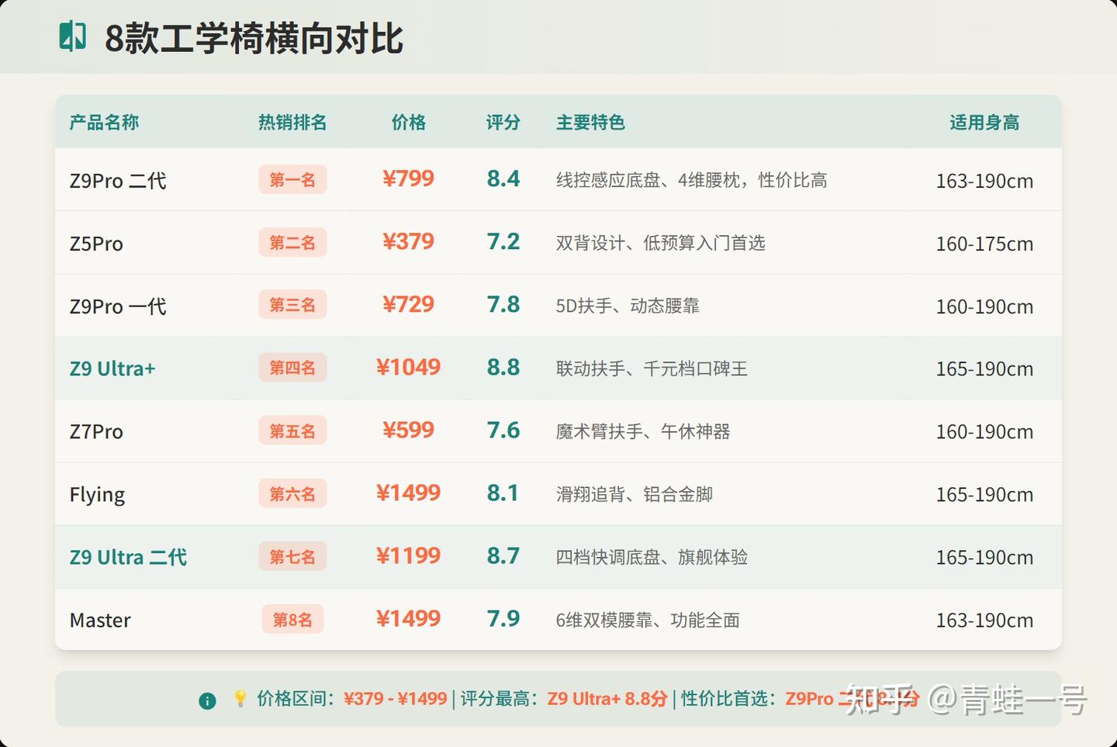Viewport: 1117px width, 747px height.
Task: Click the 7.8 rating
Action: 503,304
